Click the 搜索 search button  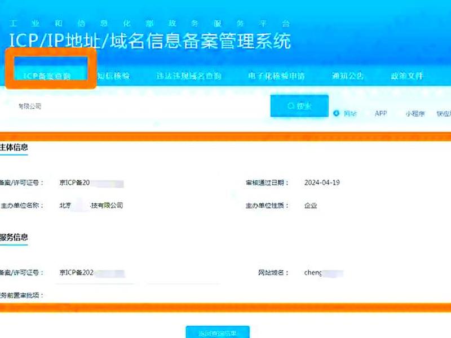point(299,106)
